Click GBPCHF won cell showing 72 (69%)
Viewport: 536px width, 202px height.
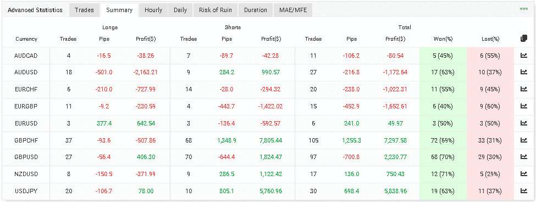443,140
